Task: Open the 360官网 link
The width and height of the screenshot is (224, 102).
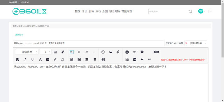Action: click(x=13, y=2)
